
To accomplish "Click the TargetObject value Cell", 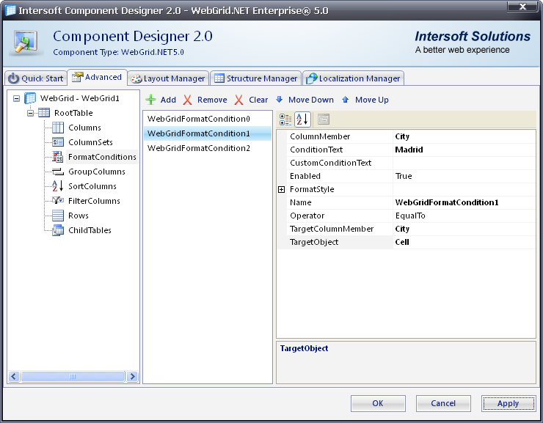I will coord(464,242).
